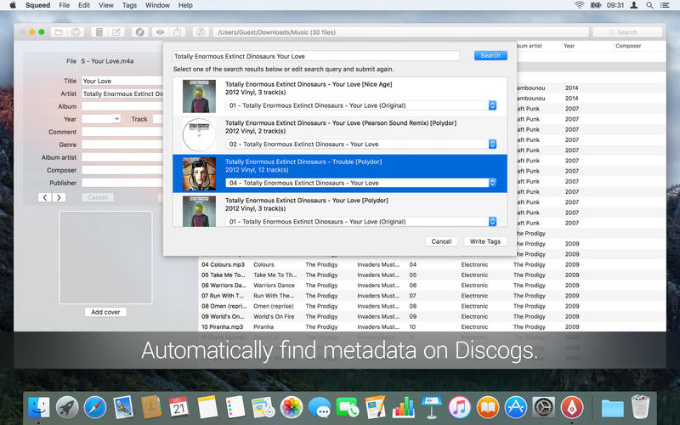Go to next file with right arrow
Image resolution: width=680 pixels, height=425 pixels.
pos(59,197)
